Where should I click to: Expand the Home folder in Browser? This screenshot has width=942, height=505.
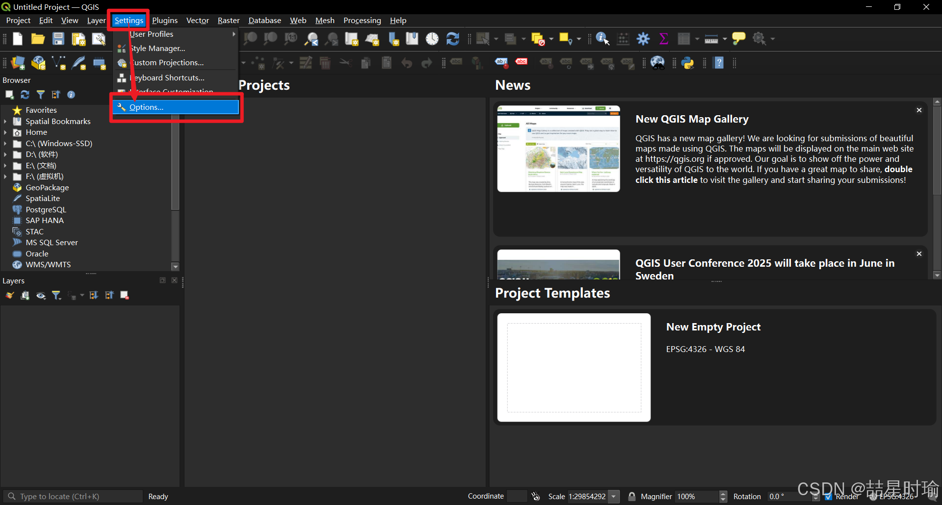tap(5, 132)
